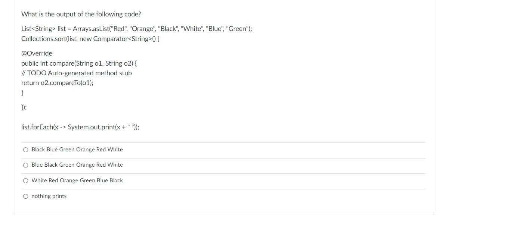The width and height of the screenshot is (519, 236).
Task: Click the @Override annotation line
Action: pyautogui.click(x=37, y=53)
